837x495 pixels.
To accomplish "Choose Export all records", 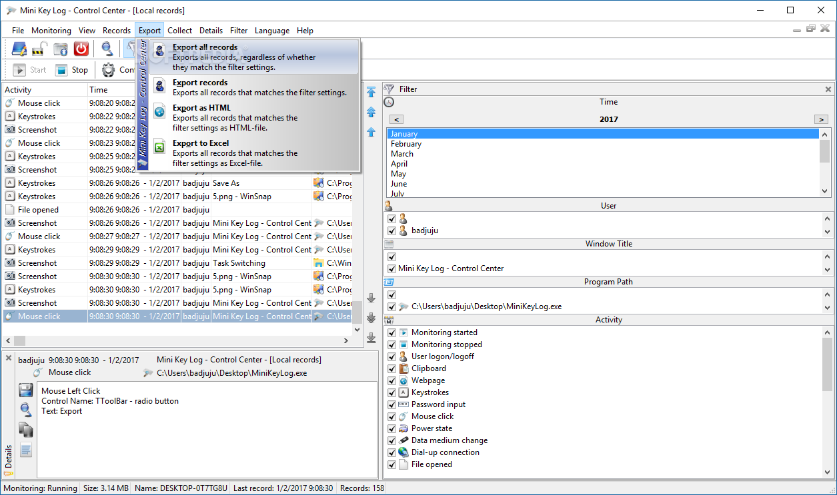I will tap(253, 57).
